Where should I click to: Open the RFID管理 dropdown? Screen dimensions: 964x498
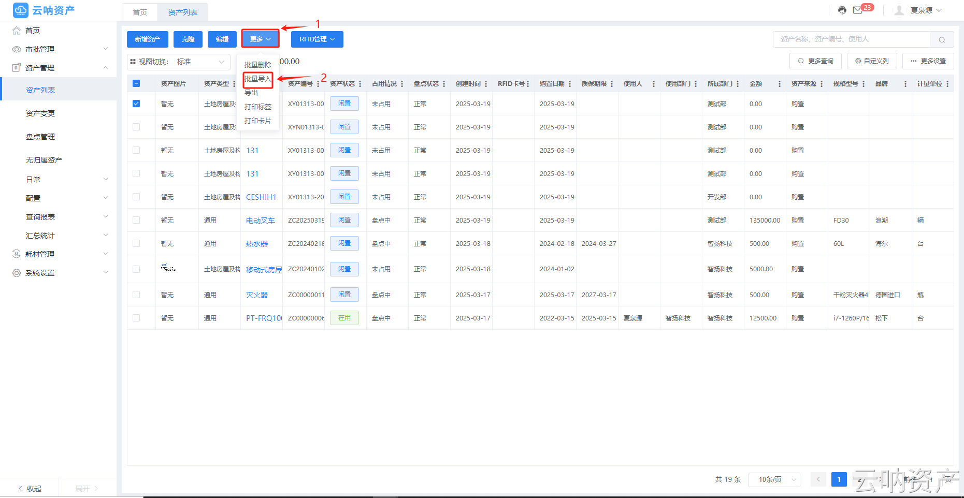pos(317,39)
